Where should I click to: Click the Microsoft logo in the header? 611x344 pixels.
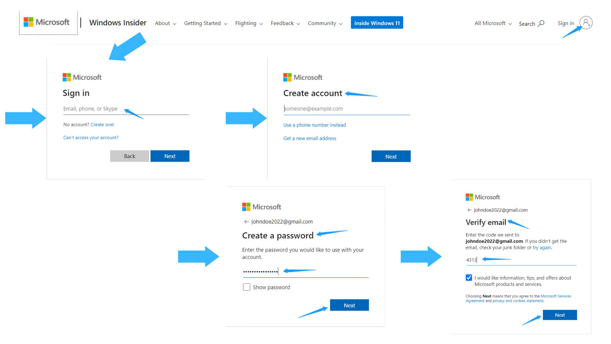coord(47,22)
